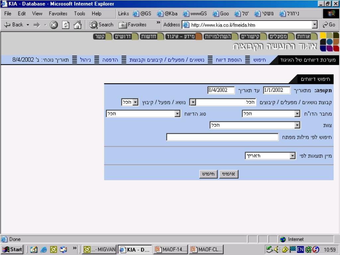This screenshot has height=255, width=340.
Task: Select the חדשות site tab
Action: coord(152,37)
